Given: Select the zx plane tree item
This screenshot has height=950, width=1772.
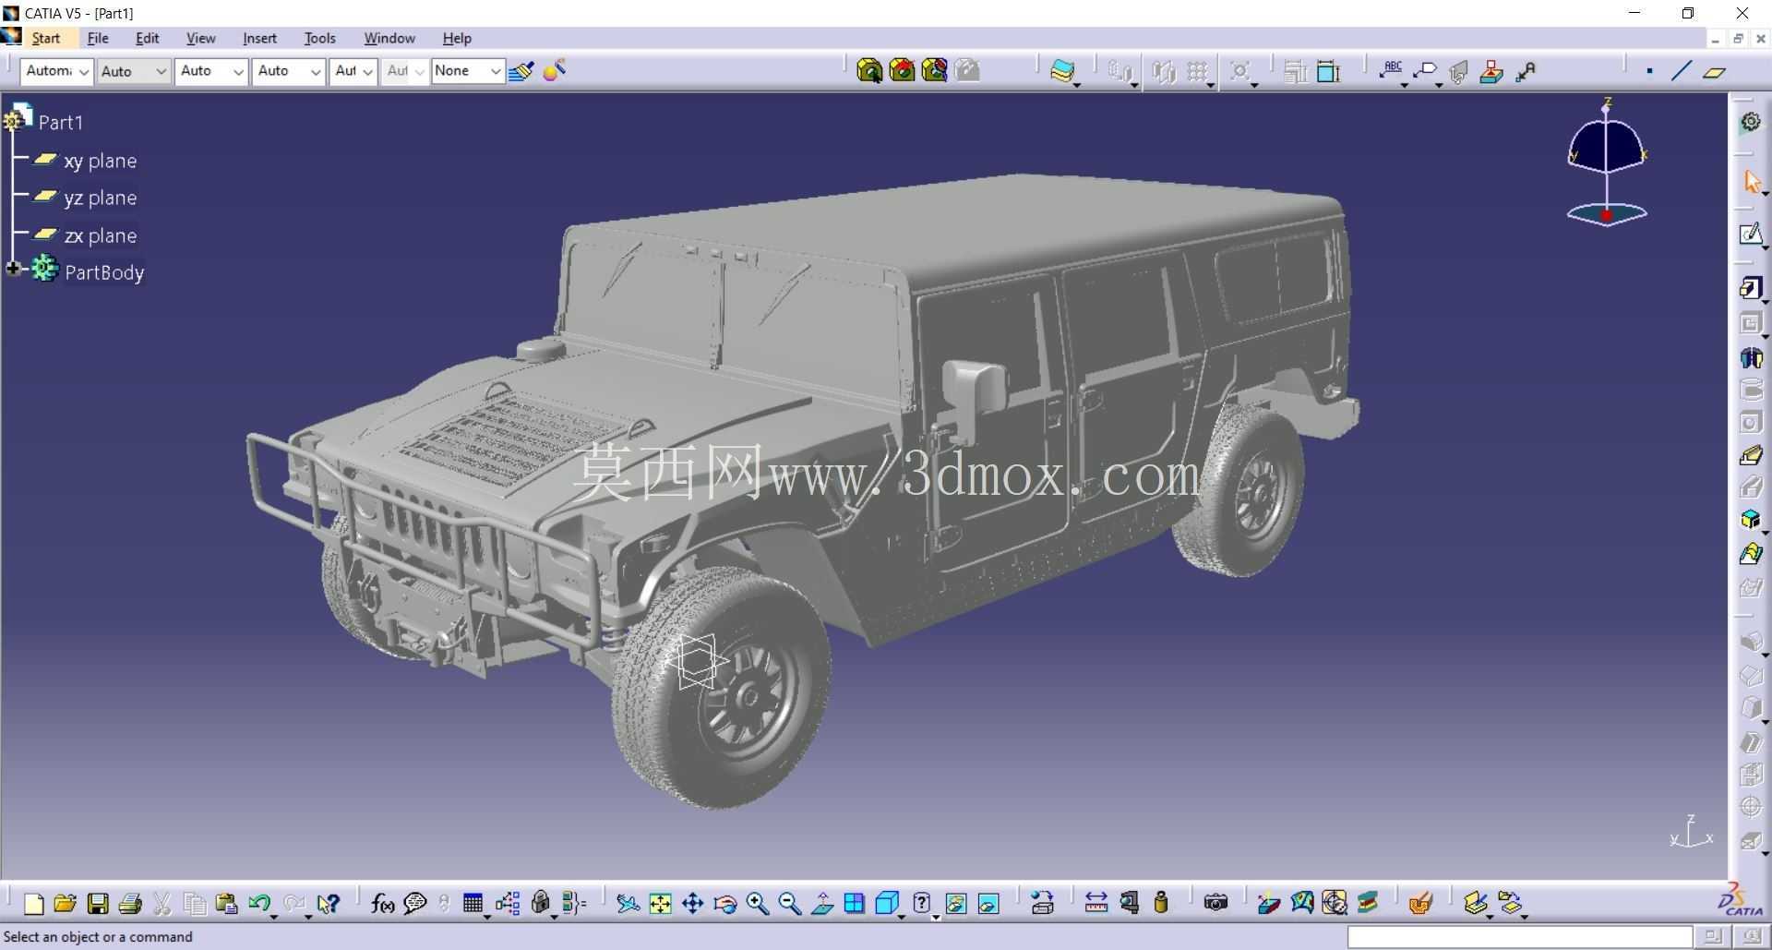Looking at the screenshot, I should [100, 235].
